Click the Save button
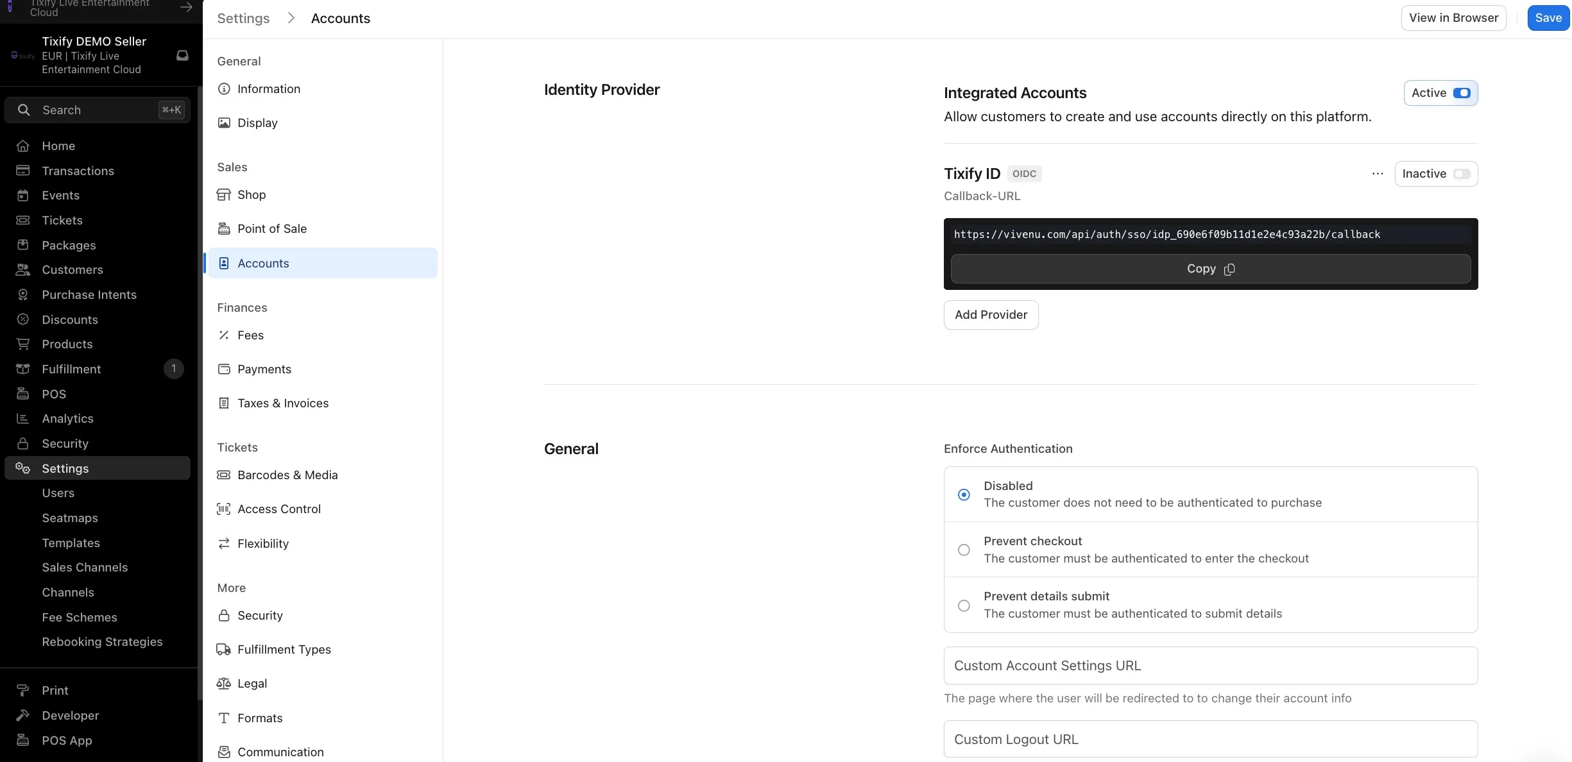The image size is (1572, 762). point(1548,18)
